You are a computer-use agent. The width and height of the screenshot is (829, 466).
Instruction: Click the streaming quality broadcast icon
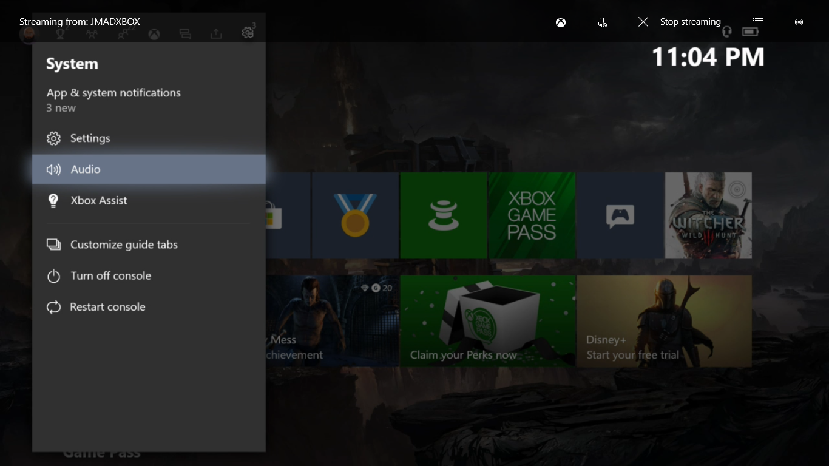(x=799, y=22)
